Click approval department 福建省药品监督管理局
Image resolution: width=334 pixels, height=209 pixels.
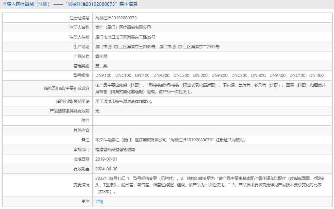[x=115, y=150]
